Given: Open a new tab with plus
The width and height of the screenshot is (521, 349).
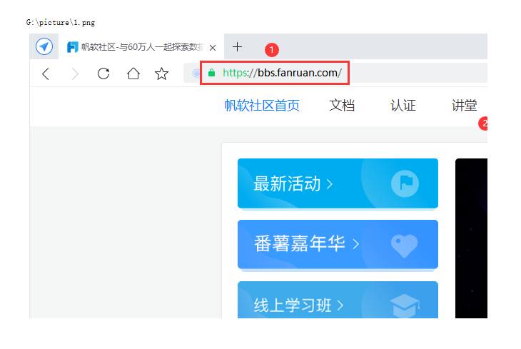Looking at the screenshot, I should [x=237, y=47].
